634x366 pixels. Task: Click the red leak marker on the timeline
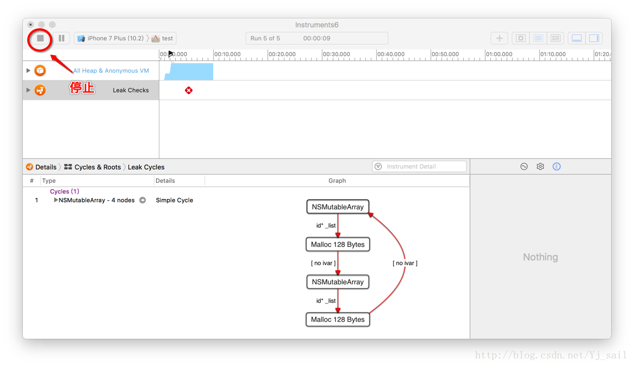189,90
